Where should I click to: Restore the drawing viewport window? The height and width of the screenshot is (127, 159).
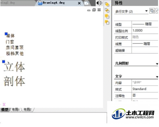(94, 10)
